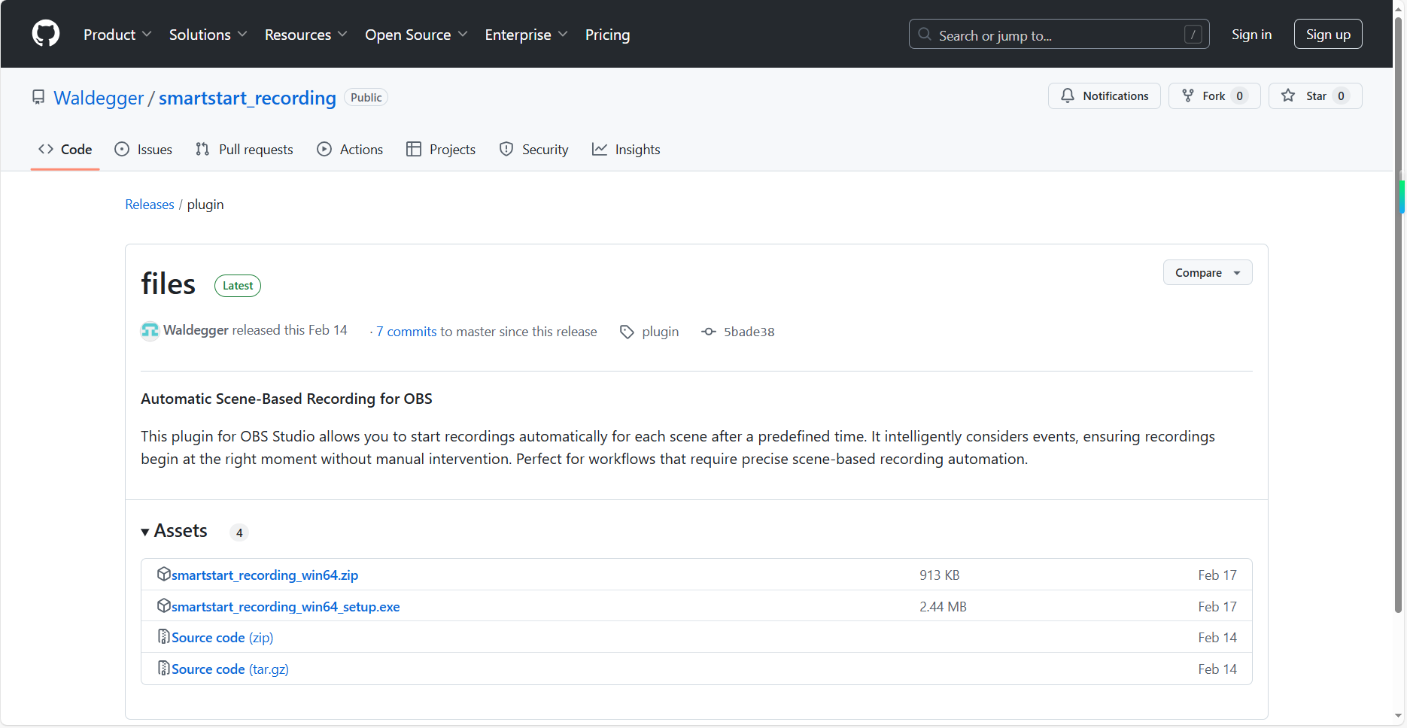Viewport: 1407px width, 728px height.
Task: Click the Insights graph icon
Action: (600, 149)
